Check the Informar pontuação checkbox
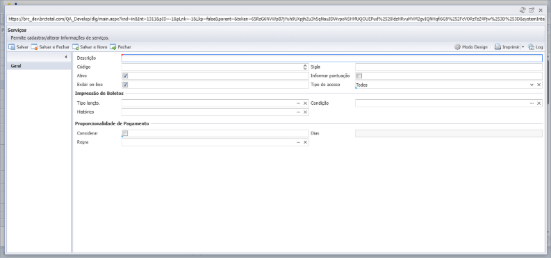Screen dimensions: 551x258 pyautogui.click(x=359, y=76)
